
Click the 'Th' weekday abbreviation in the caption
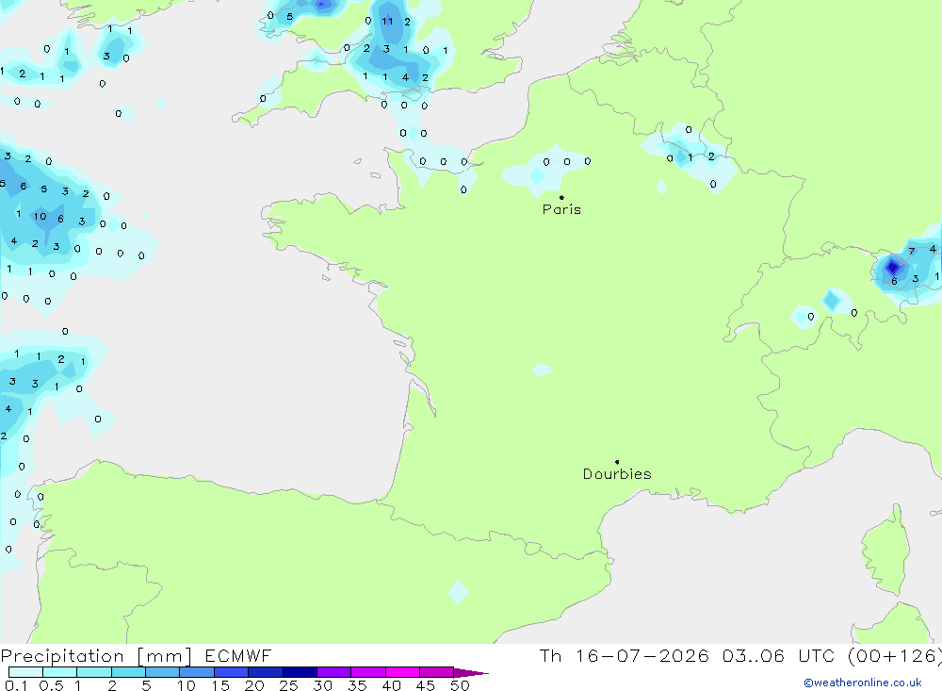[550, 656]
